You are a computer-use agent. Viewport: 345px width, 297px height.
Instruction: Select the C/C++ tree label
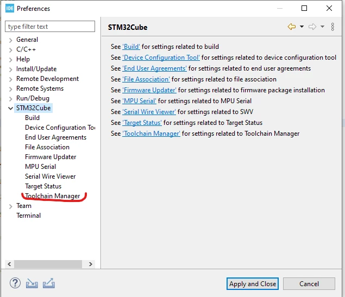[26, 49]
